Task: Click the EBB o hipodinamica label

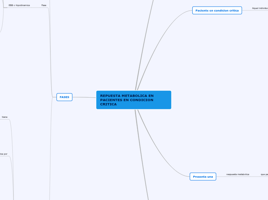Action: [x=19, y=5]
